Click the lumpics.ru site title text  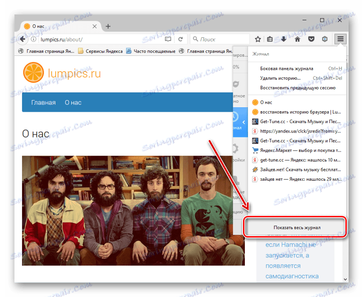point(74,73)
